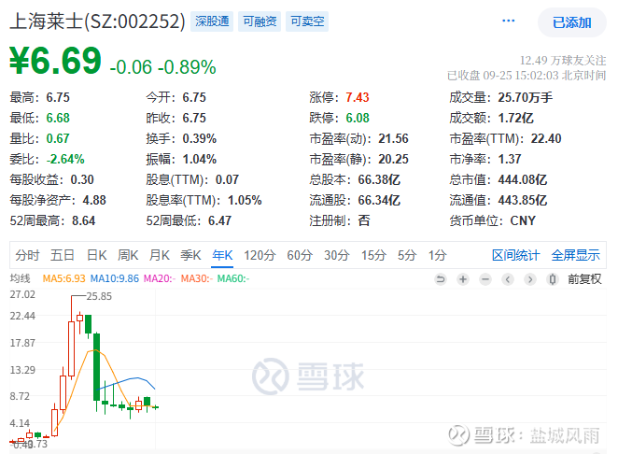Toggle the MA60 moving average label
The width and height of the screenshot is (618, 454).
[x=233, y=279]
